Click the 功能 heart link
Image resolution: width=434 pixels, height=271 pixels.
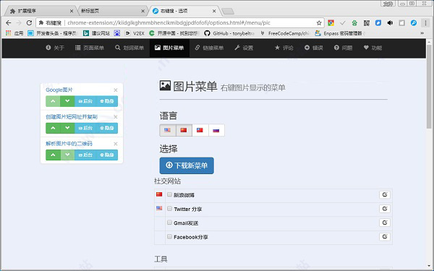click(x=373, y=48)
